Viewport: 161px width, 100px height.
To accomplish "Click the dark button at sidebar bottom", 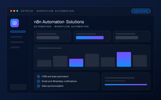I will pyautogui.click(x=18, y=87).
